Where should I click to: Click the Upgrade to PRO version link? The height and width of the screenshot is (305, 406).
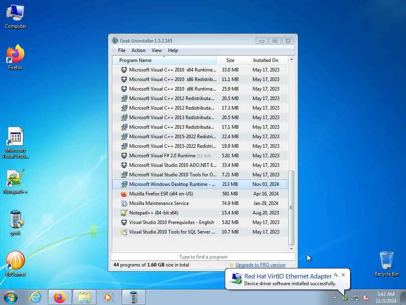260,265
